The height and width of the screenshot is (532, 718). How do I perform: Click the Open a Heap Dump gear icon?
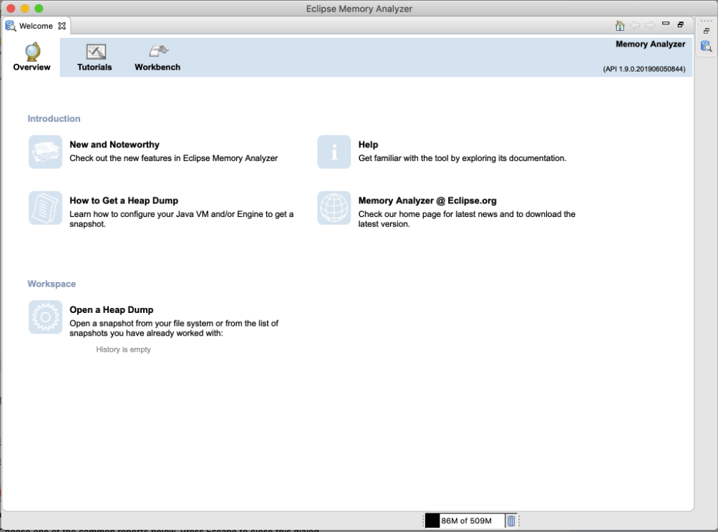click(x=45, y=316)
